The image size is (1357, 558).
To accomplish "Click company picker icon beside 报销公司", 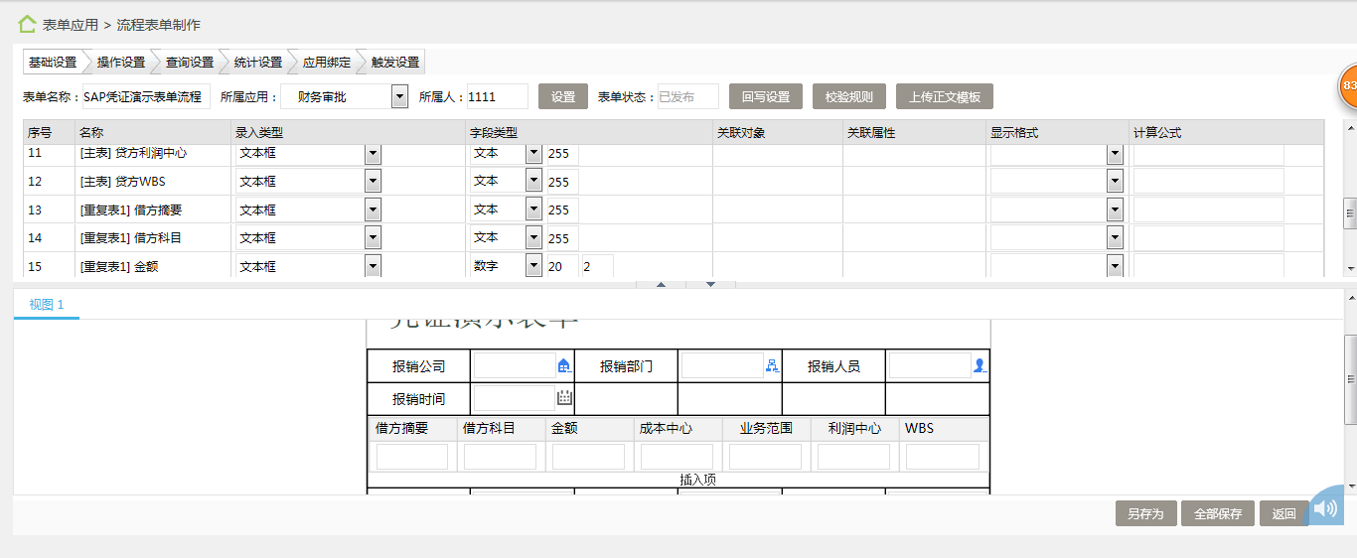I will click(x=564, y=366).
